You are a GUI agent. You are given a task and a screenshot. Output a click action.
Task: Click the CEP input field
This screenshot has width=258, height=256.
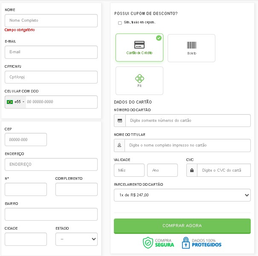26,140
